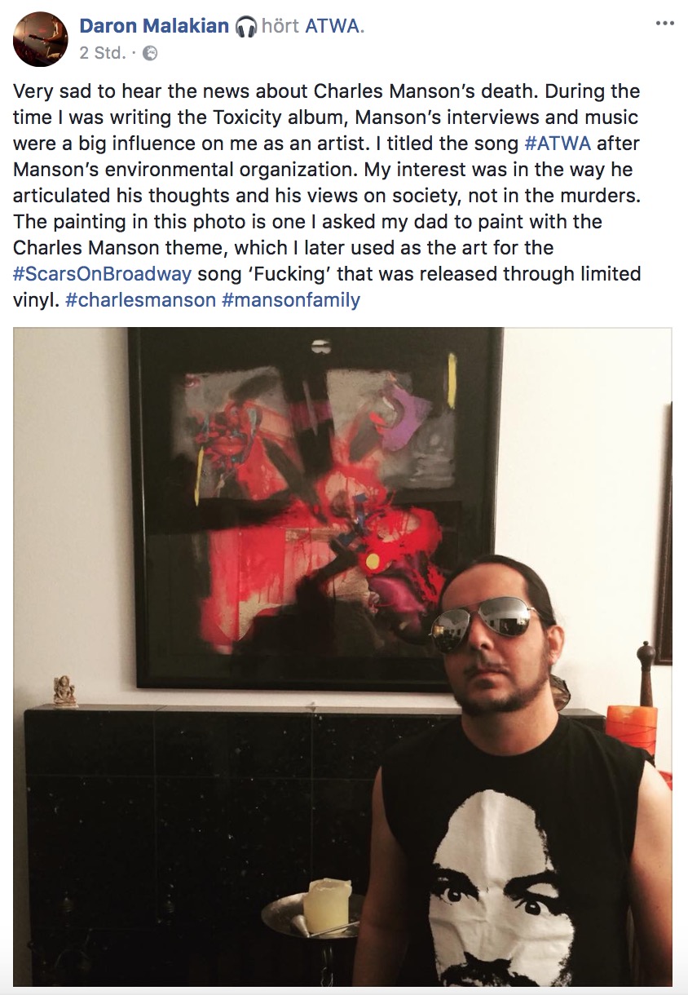Click the headphones listening icon

point(245,27)
